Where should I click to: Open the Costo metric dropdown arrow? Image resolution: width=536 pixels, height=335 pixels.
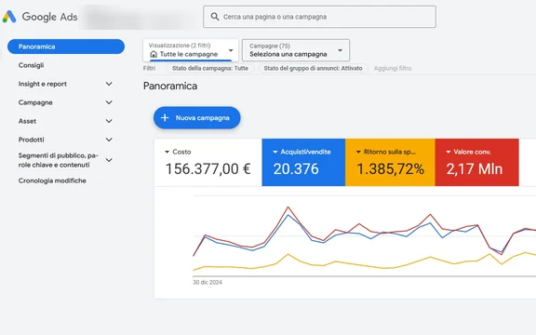click(x=167, y=152)
